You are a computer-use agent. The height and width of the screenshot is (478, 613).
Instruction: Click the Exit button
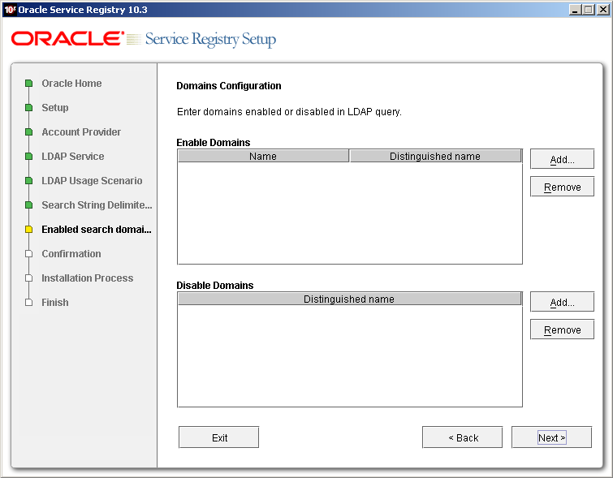(x=219, y=437)
